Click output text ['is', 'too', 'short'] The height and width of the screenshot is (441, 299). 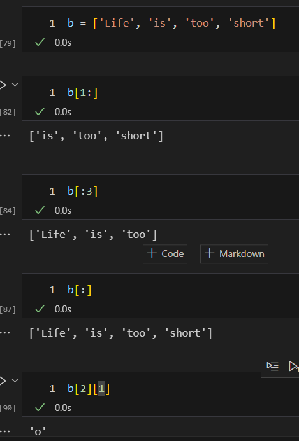(96, 136)
